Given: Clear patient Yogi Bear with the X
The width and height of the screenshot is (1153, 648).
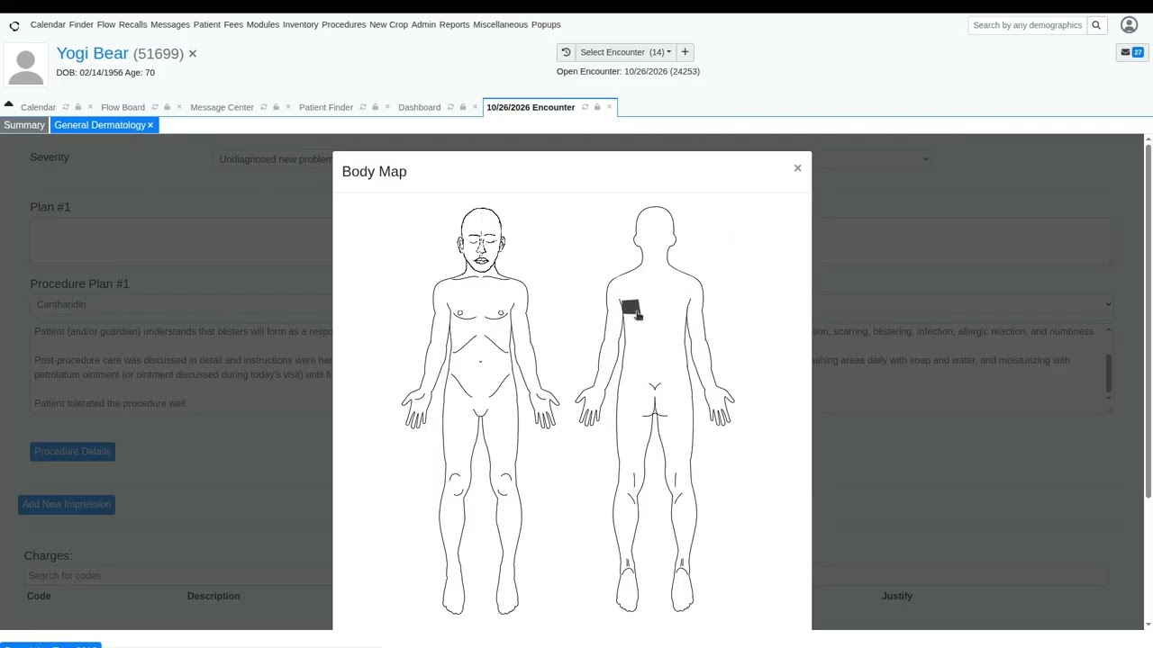Looking at the screenshot, I should 192,54.
